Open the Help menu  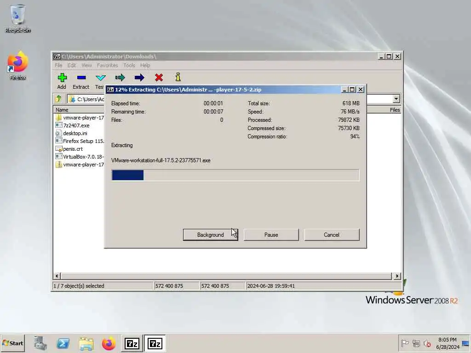click(x=145, y=65)
